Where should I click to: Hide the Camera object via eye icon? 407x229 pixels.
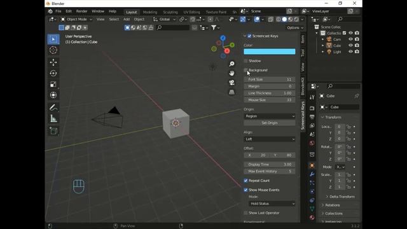tap(350, 39)
